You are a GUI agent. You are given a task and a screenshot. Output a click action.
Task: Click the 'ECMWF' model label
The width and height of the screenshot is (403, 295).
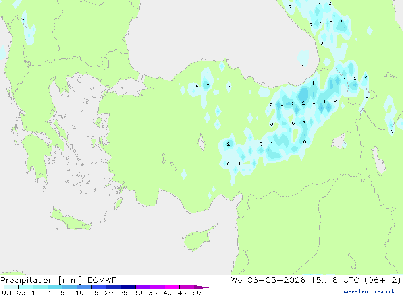(x=102, y=280)
